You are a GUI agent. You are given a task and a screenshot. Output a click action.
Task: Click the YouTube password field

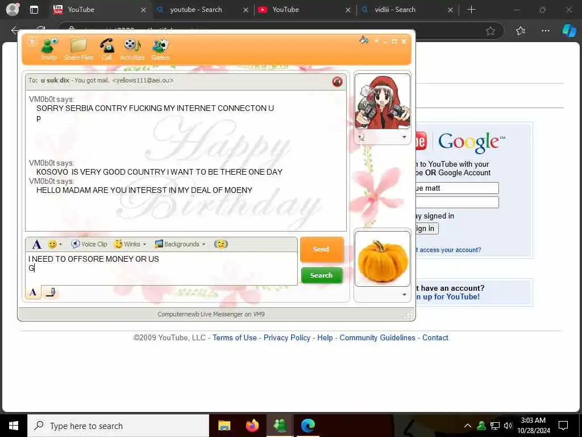point(457,202)
